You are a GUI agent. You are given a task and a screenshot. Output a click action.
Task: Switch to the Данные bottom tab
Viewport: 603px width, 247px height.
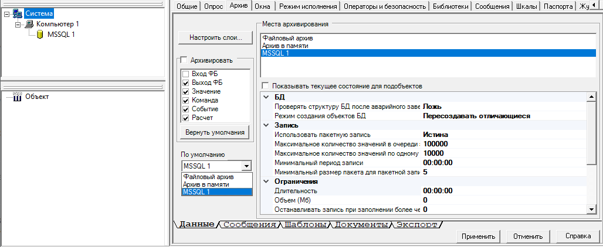tap(196, 224)
